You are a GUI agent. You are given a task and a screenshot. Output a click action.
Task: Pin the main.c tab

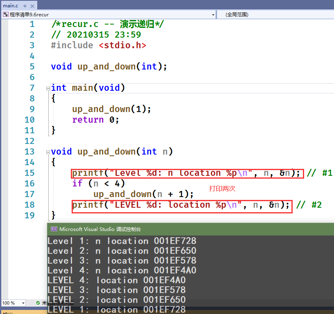point(25,6)
